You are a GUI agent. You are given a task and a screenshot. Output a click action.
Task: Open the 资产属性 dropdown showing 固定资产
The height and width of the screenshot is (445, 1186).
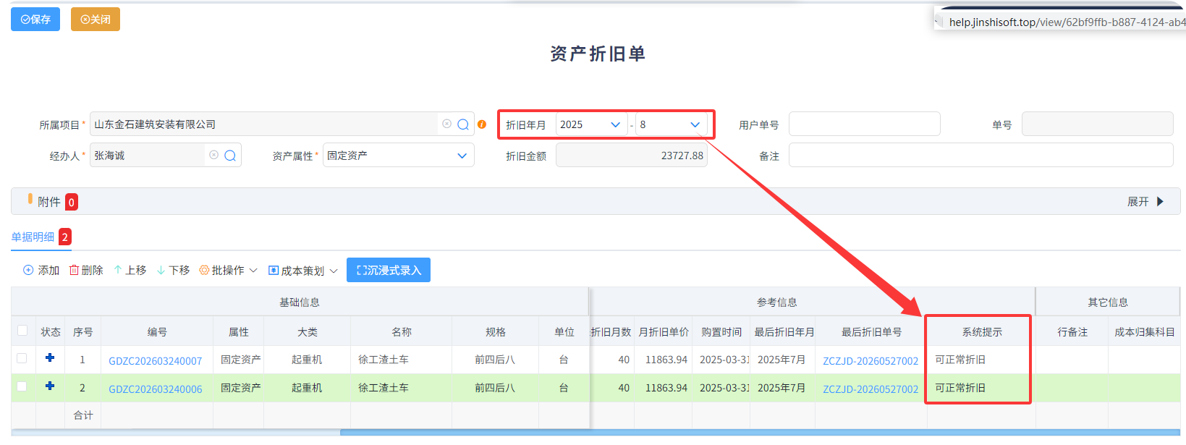point(398,156)
